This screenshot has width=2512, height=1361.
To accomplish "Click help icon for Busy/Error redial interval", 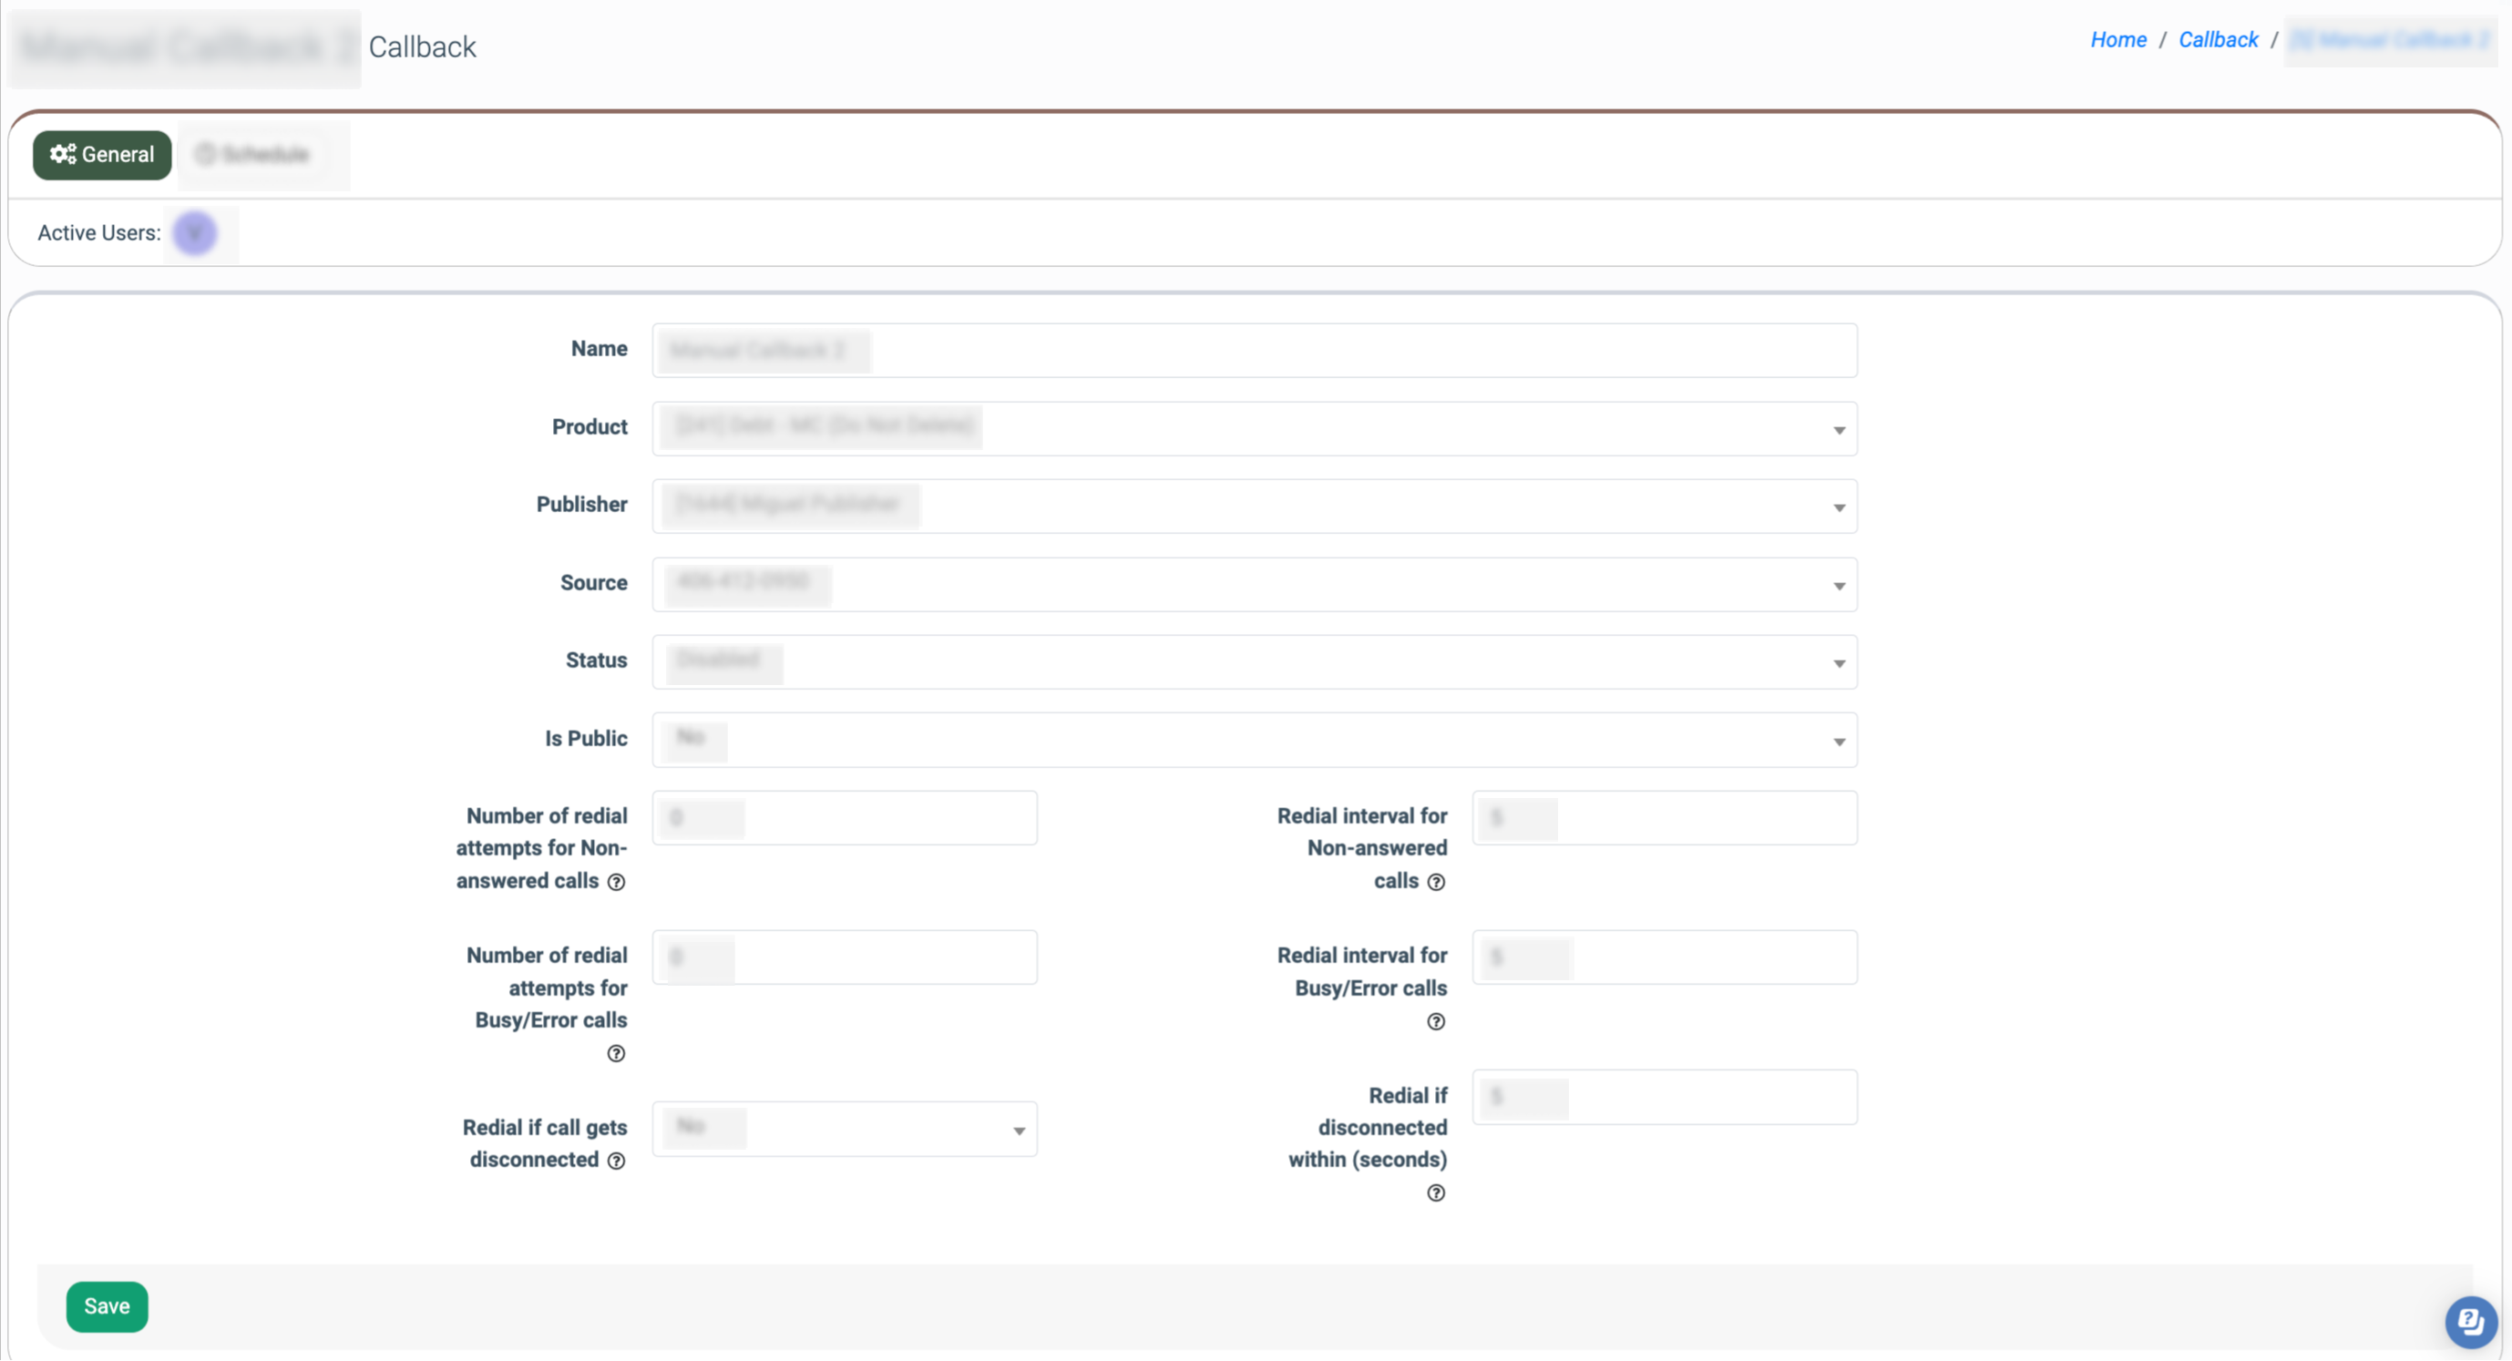I will 1435,1022.
